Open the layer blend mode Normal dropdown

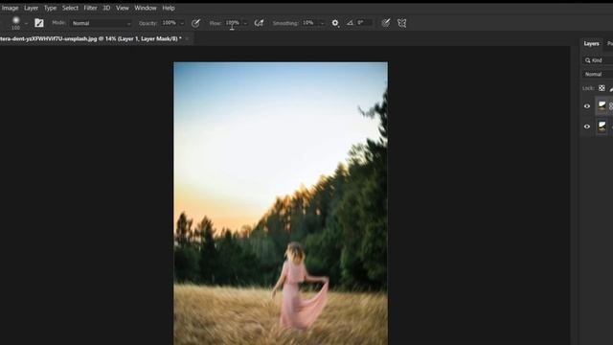pos(598,75)
